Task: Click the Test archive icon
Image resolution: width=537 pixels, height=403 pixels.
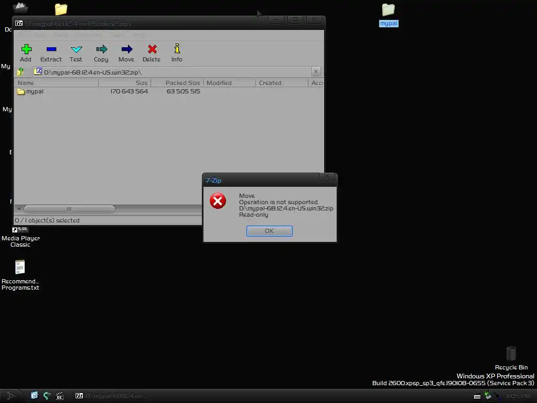Action: tap(76, 53)
